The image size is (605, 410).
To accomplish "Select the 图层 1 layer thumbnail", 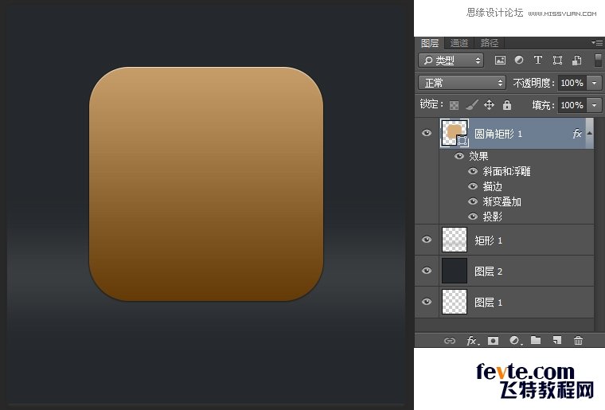I will pos(454,302).
